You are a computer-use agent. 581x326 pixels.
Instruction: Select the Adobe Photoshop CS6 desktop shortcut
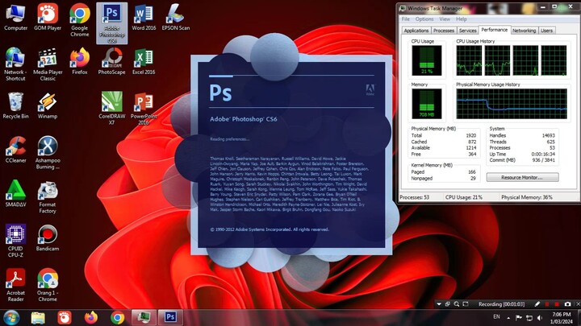click(112, 23)
